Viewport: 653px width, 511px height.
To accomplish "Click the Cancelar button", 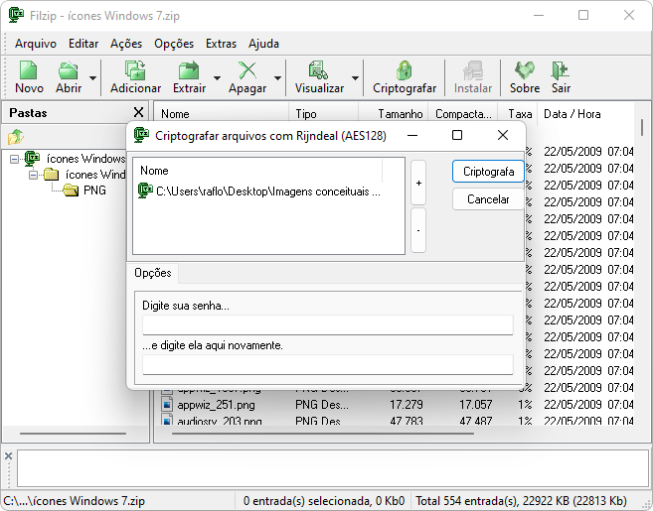I will click(x=488, y=199).
